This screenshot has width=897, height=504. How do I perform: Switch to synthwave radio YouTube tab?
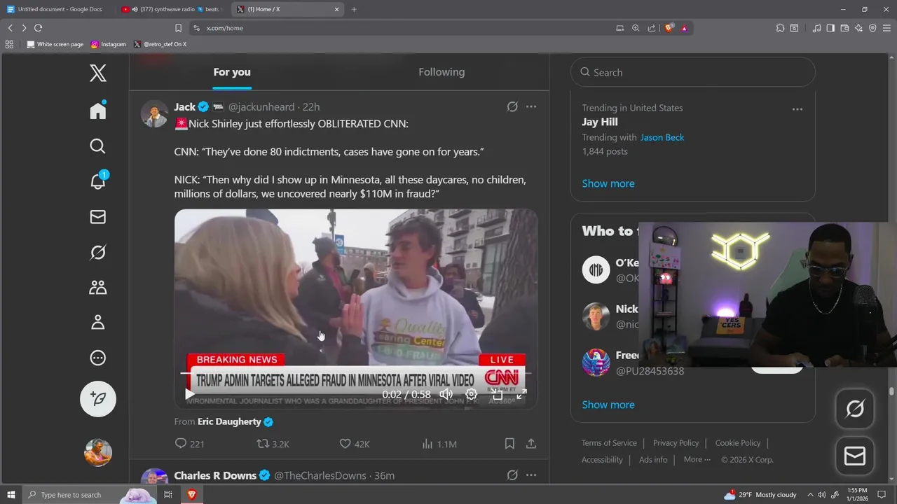click(170, 9)
